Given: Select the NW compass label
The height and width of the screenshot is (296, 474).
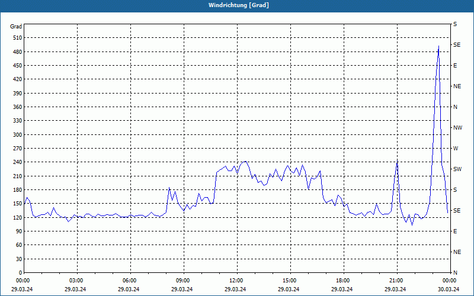Looking at the screenshot, I should [457, 128].
